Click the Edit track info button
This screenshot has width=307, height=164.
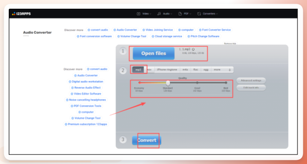[x=251, y=88]
